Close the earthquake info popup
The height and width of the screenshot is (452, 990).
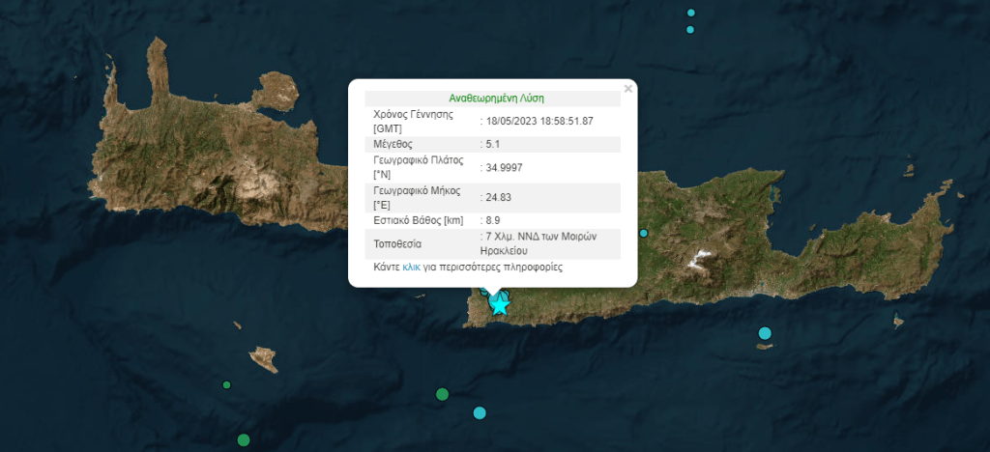coord(627,89)
